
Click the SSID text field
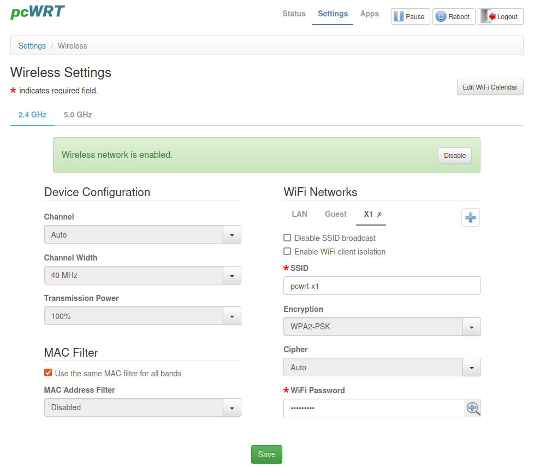click(x=382, y=286)
